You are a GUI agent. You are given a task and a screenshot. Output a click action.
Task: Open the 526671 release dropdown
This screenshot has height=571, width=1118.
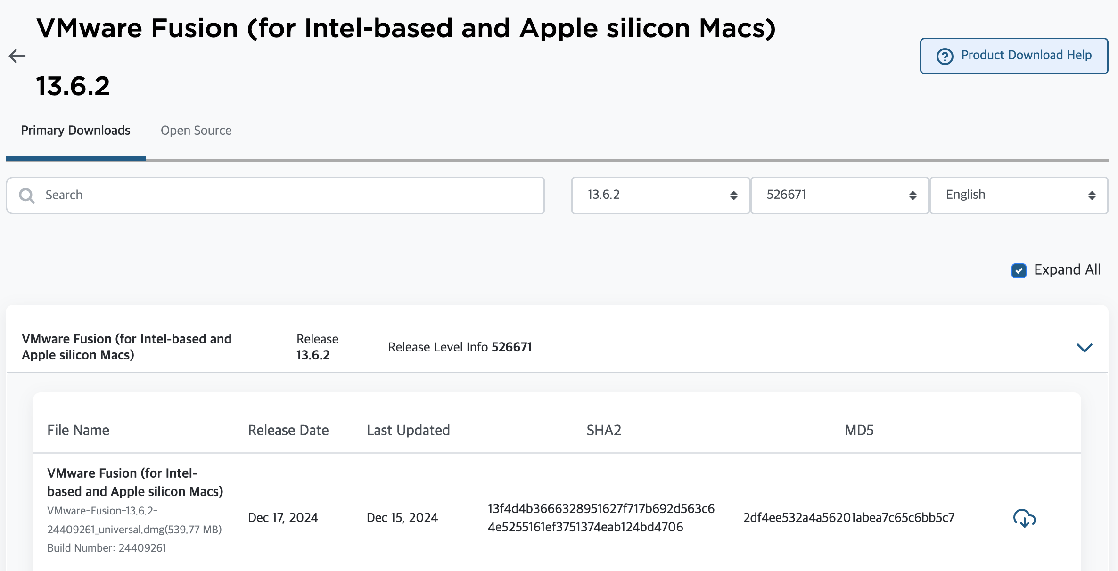[839, 195]
